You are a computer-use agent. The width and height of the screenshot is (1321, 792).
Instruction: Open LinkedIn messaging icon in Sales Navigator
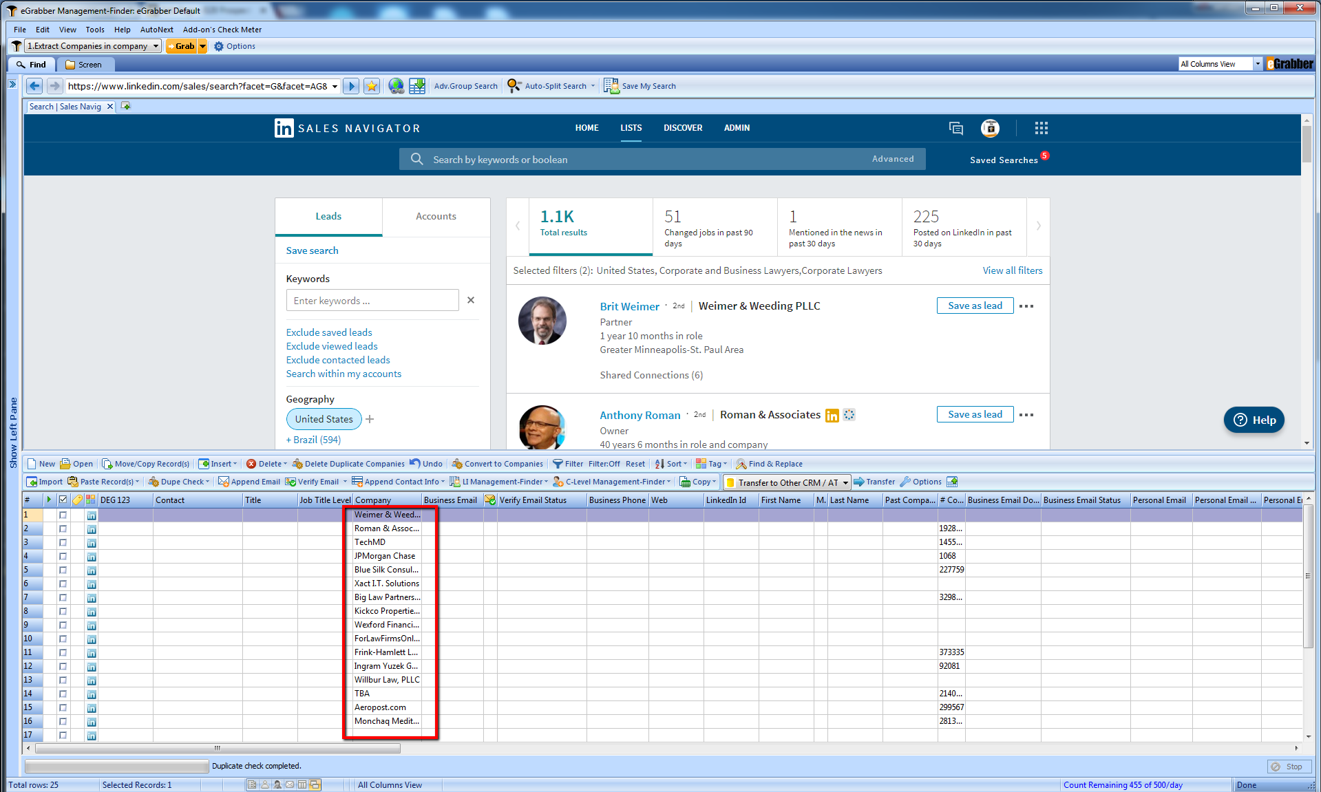pyautogui.click(x=955, y=128)
